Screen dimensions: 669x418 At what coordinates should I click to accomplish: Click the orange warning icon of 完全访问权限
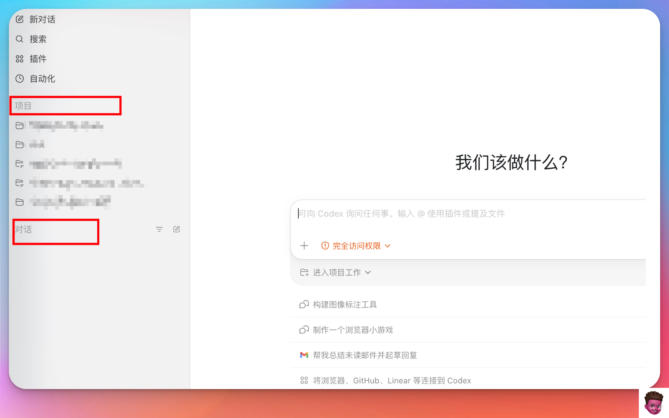point(325,246)
